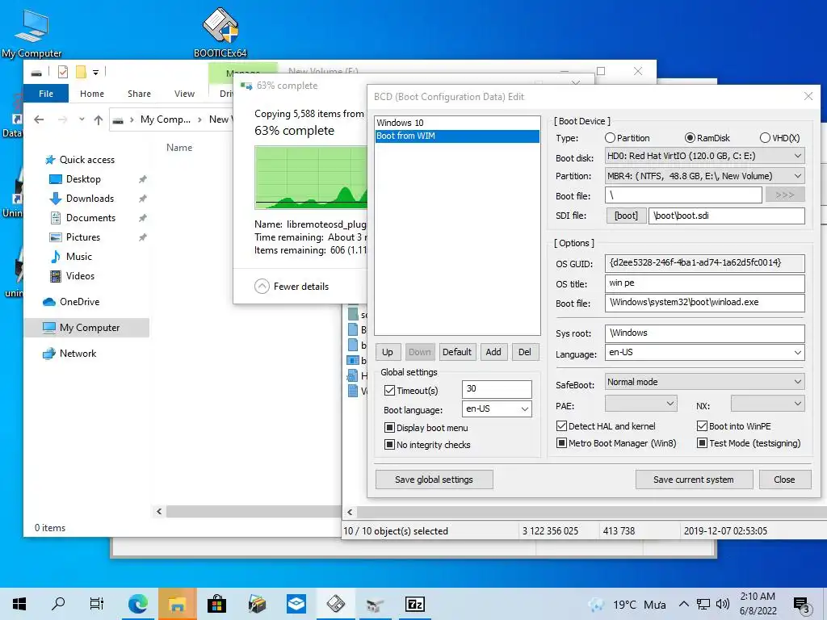827x620 pixels.
Task: Launch Microsoft Edge from taskbar
Action: click(x=137, y=604)
